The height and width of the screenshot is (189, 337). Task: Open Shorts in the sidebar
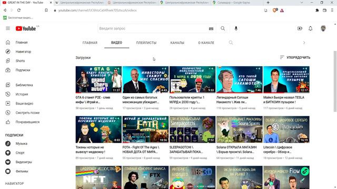click(x=20, y=61)
